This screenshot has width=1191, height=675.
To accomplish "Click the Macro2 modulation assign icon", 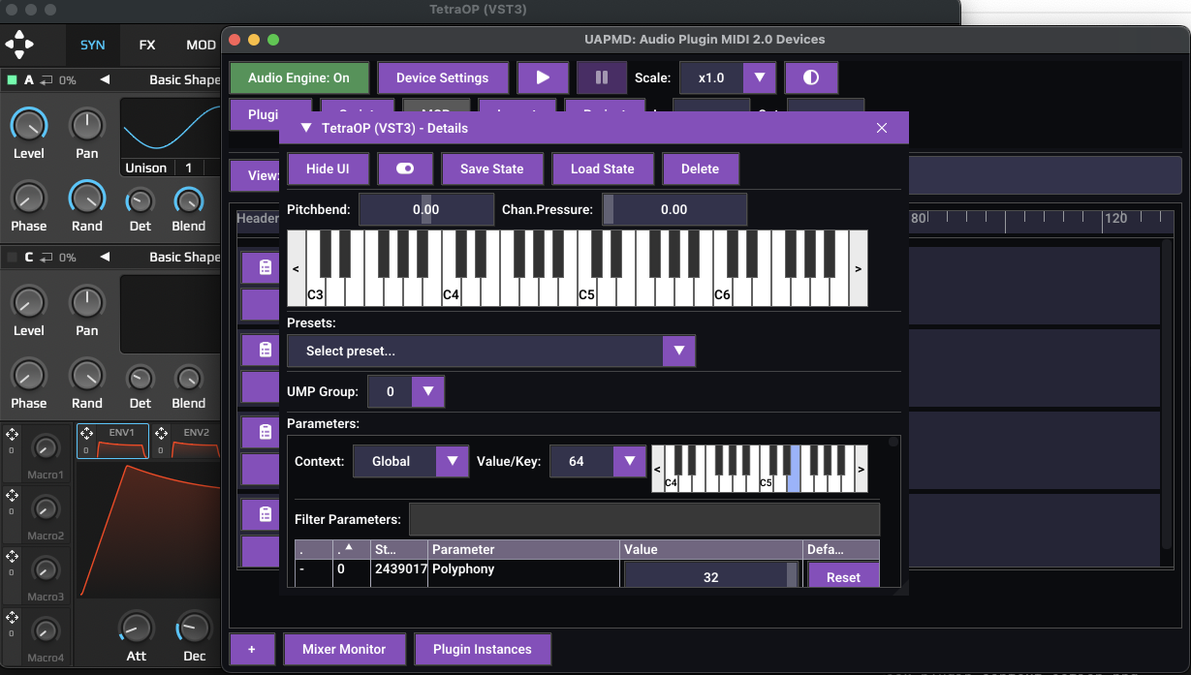I will 12,496.
